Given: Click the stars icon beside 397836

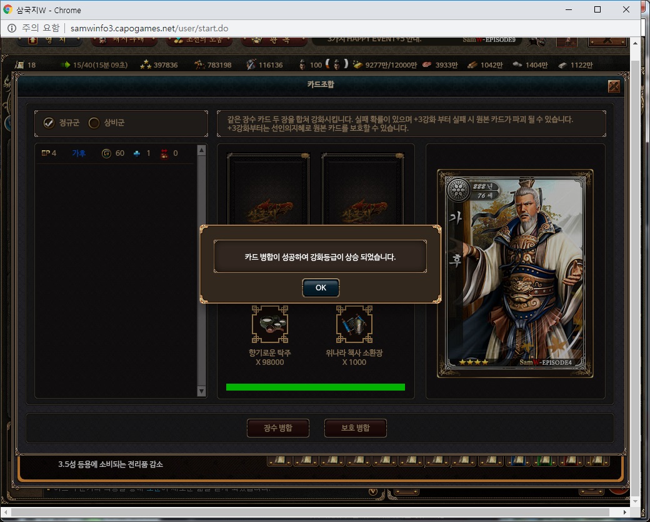Looking at the screenshot, I should 146,65.
